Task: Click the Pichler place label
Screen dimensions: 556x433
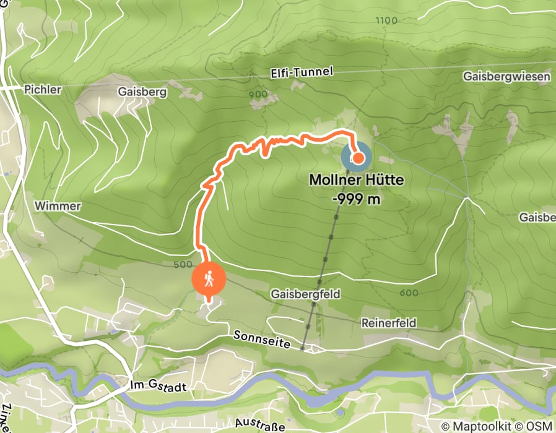Action: 43,90
